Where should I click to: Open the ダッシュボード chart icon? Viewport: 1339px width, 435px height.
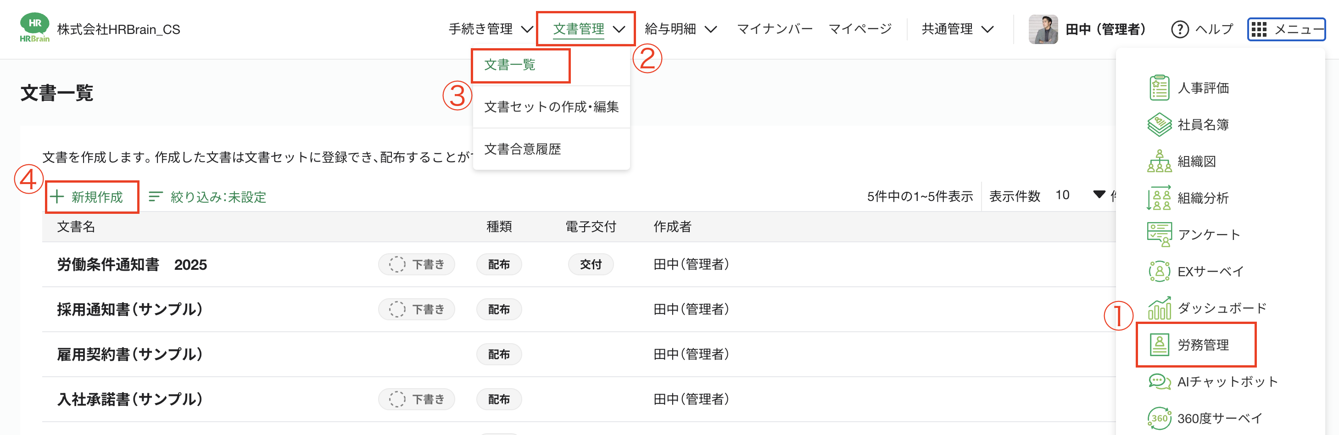click(x=1159, y=308)
